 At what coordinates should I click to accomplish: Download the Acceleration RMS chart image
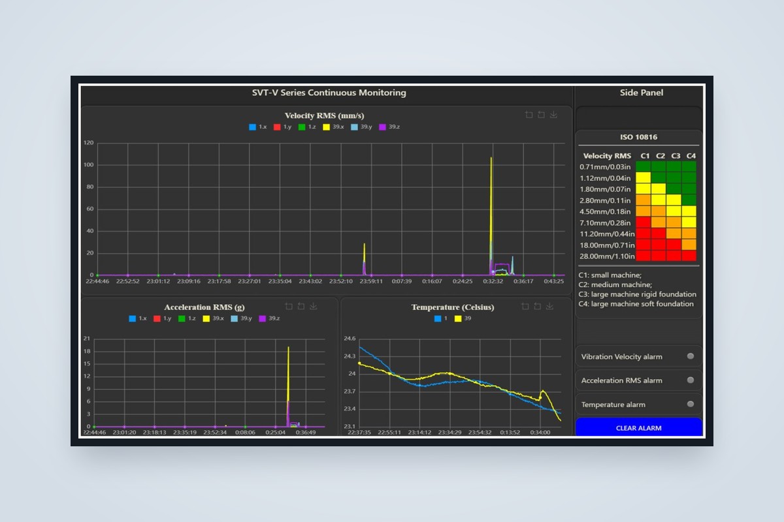(x=313, y=306)
